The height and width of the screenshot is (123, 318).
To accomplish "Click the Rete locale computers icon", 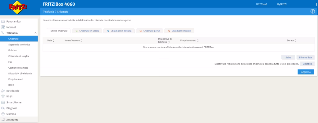I will (x=3, y=91).
